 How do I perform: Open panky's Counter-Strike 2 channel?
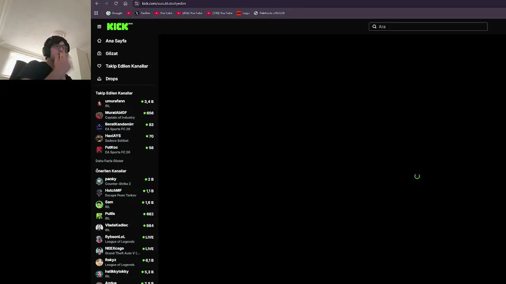point(125,181)
